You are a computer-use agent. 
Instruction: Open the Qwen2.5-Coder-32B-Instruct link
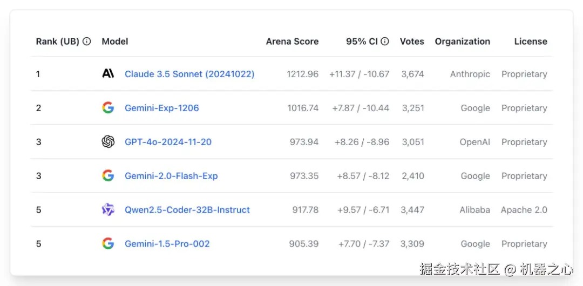187,210
